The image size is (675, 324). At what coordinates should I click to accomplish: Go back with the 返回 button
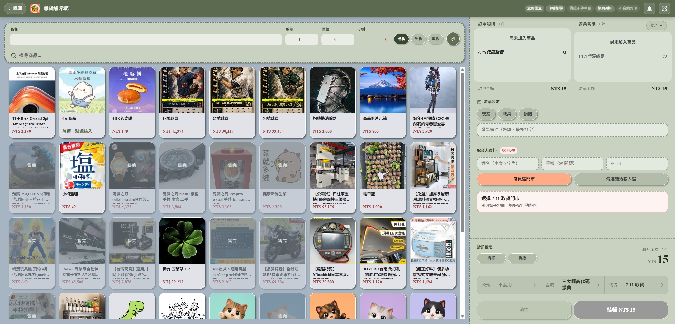pyautogui.click(x=15, y=8)
